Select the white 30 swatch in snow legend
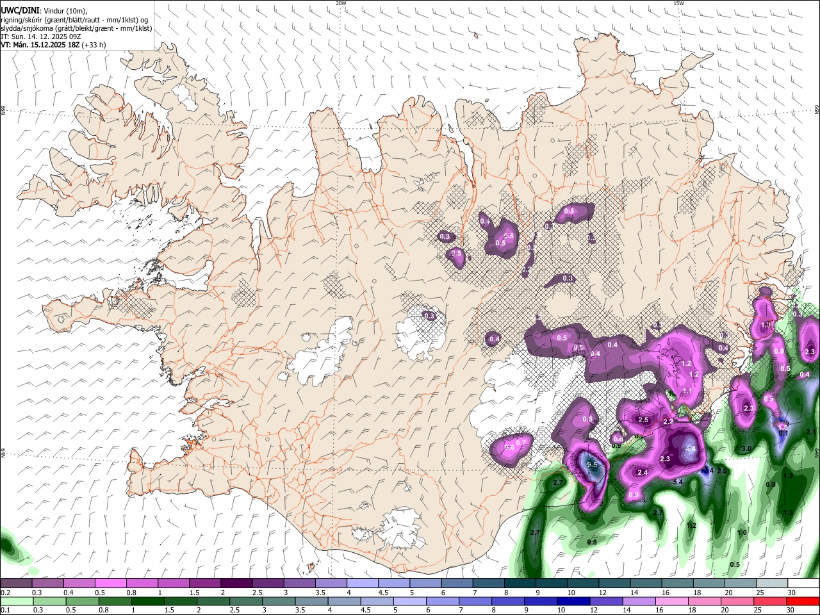Viewport: 820px width, 615px height. click(803, 584)
